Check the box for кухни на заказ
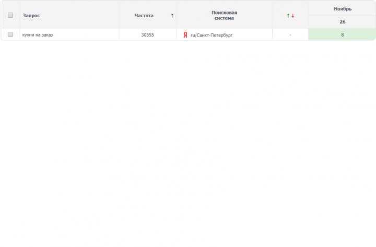Image resolution: width=376 pixels, height=247 pixels. pos(10,34)
